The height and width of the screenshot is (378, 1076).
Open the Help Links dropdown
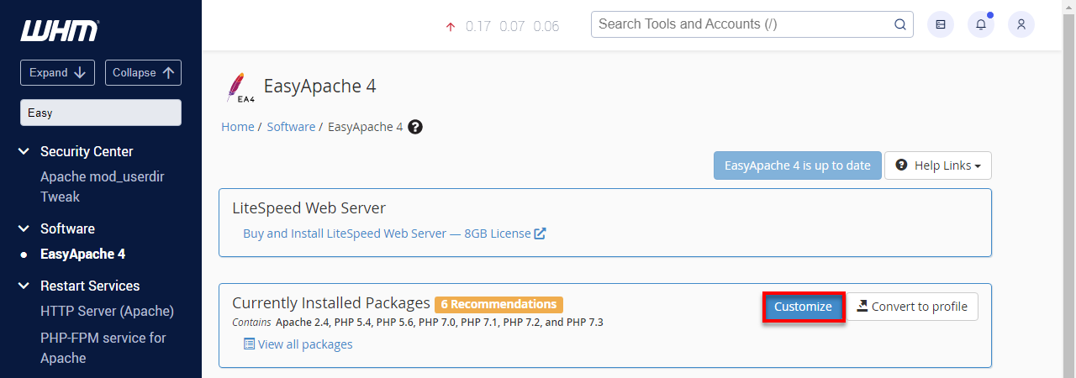click(x=938, y=165)
